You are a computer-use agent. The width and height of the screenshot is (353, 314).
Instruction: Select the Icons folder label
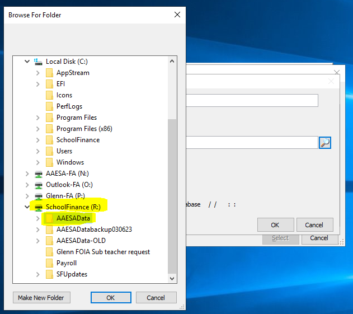coord(64,95)
